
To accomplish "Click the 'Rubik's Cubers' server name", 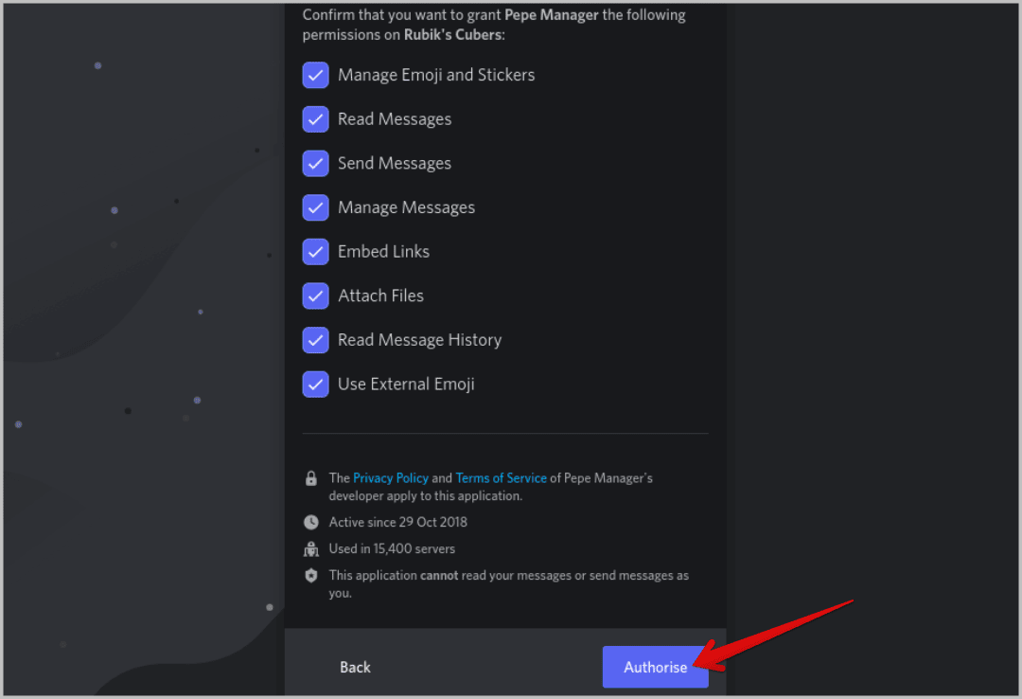I will [453, 35].
